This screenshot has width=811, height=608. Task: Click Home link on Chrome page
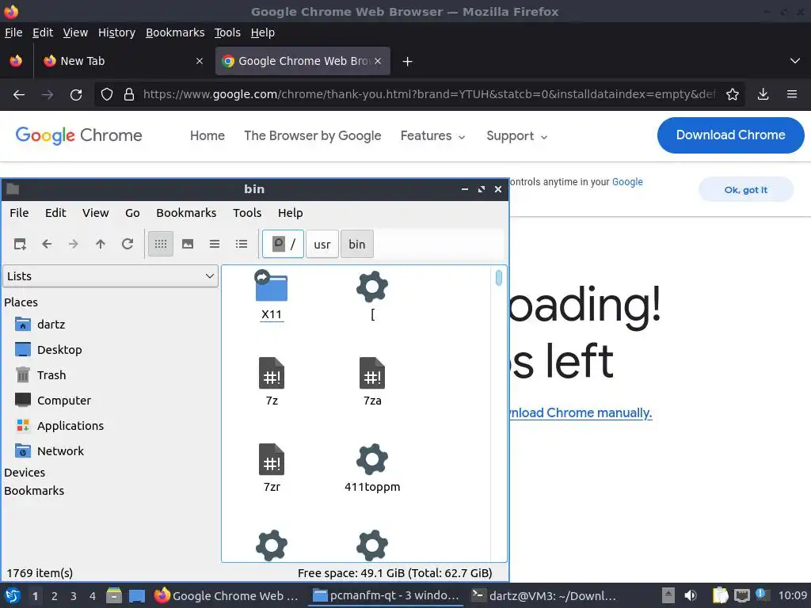(208, 136)
